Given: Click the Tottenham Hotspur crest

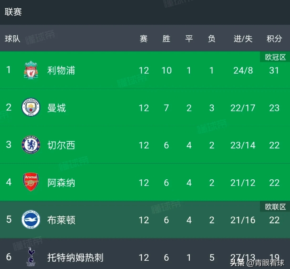Looking at the screenshot, I should [x=31, y=257].
